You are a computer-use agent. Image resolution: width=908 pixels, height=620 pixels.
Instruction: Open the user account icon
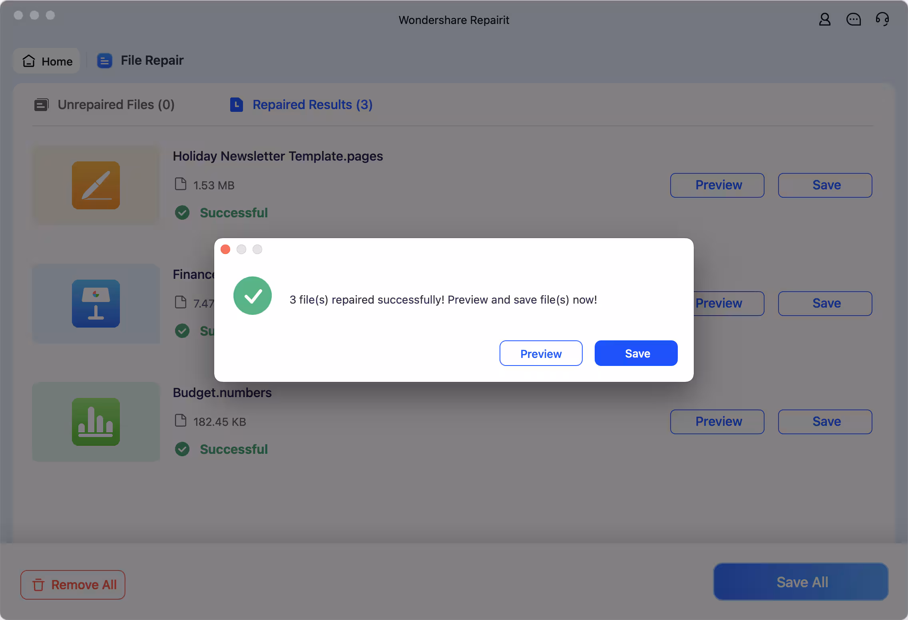coord(824,19)
